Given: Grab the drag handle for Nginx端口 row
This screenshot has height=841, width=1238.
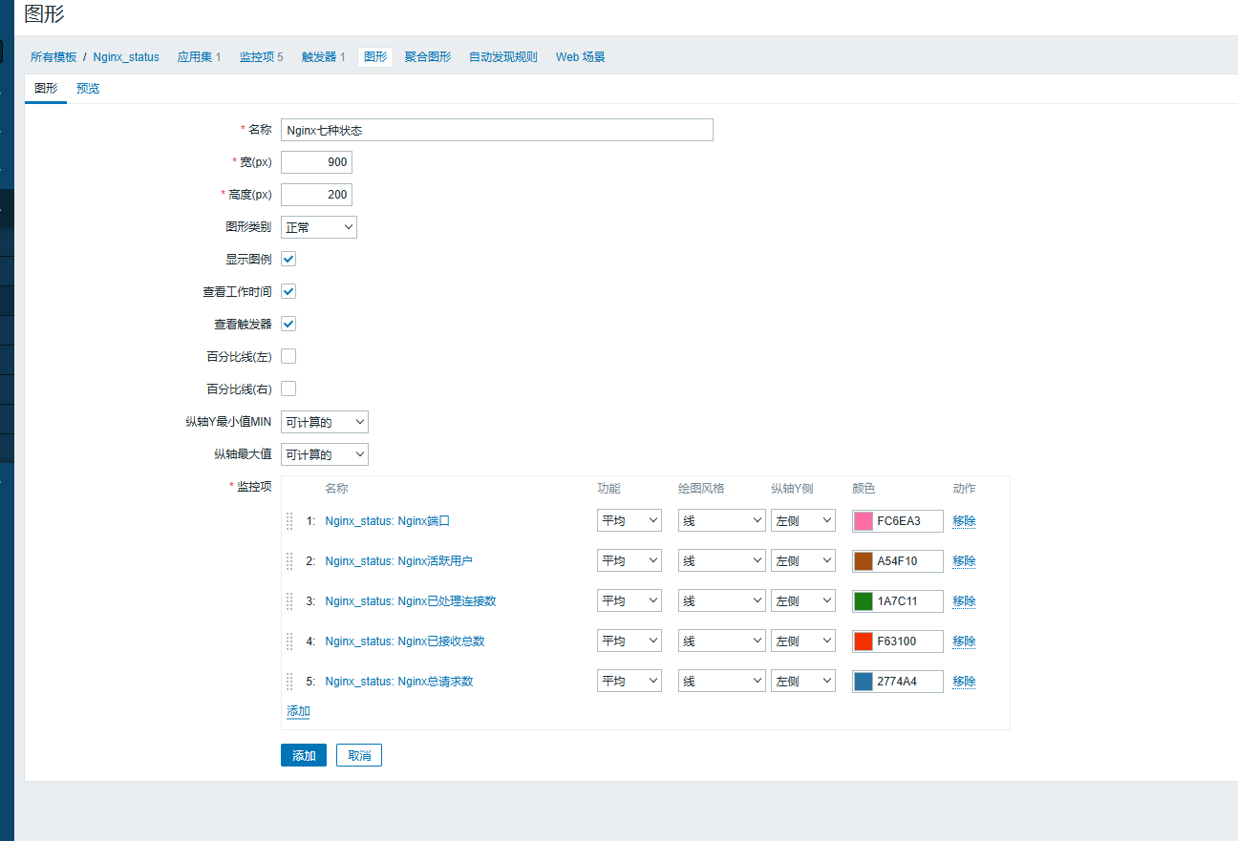Looking at the screenshot, I should coord(289,521).
